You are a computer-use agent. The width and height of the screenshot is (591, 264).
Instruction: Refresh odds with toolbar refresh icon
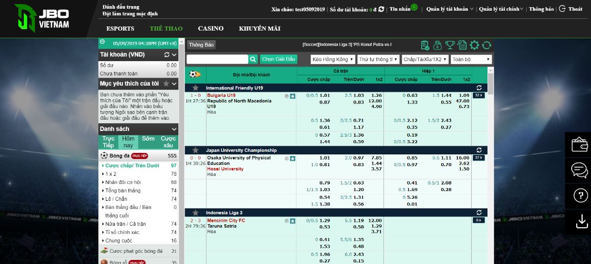tap(486, 45)
